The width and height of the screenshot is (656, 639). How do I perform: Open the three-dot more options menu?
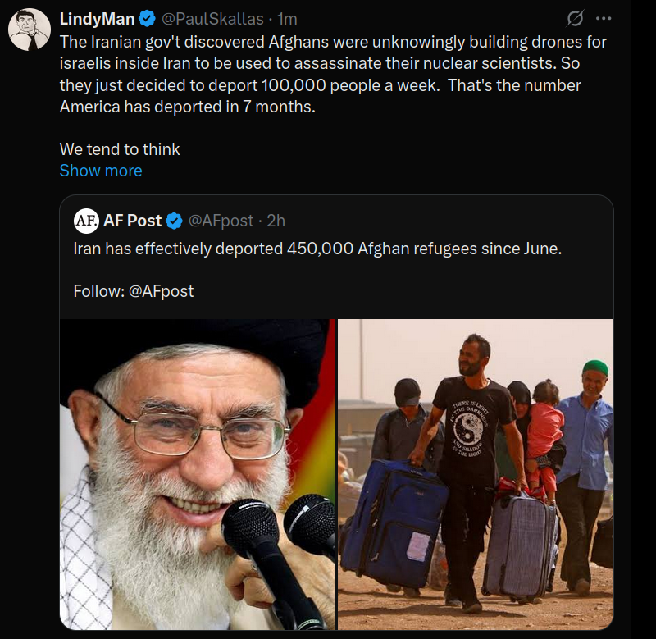click(604, 18)
